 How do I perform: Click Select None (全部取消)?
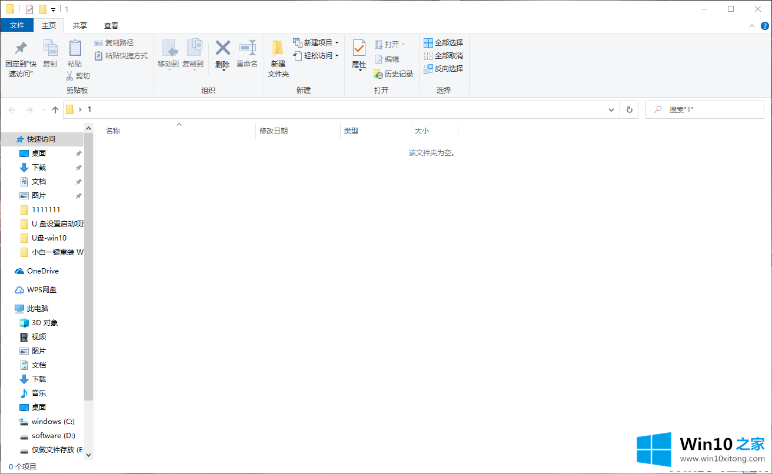click(444, 56)
